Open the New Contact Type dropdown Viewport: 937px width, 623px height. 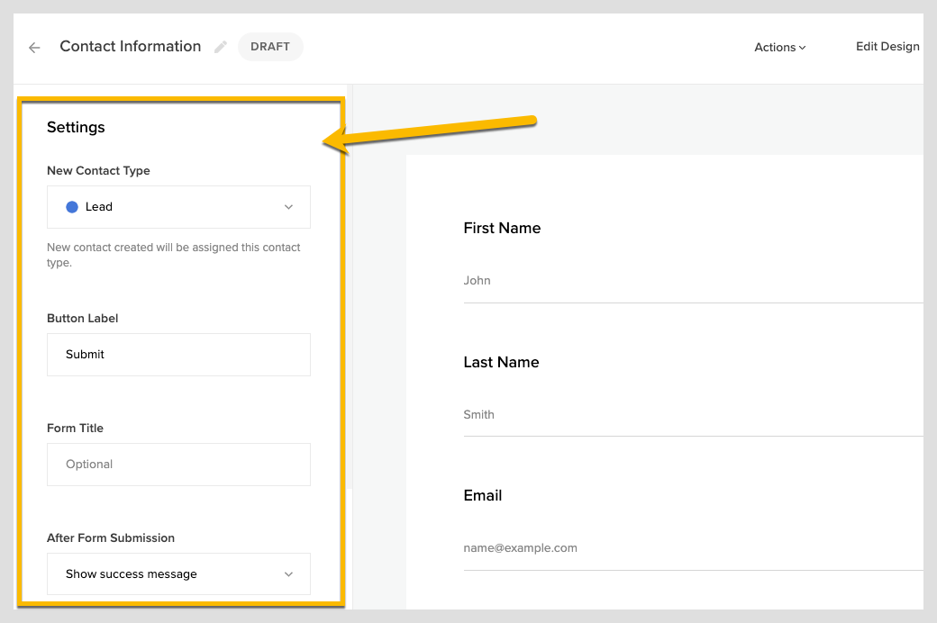tap(177, 207)
